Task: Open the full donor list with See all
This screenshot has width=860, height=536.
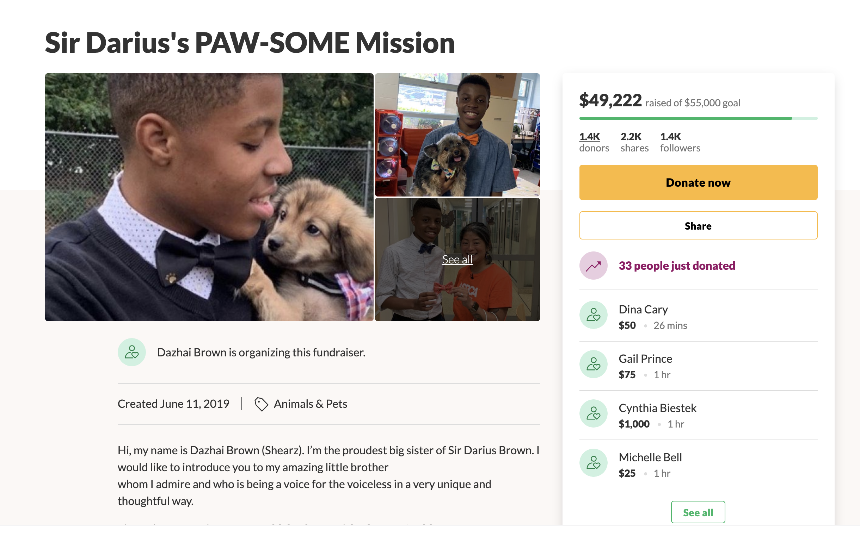Action: click(x=698, y=512)
